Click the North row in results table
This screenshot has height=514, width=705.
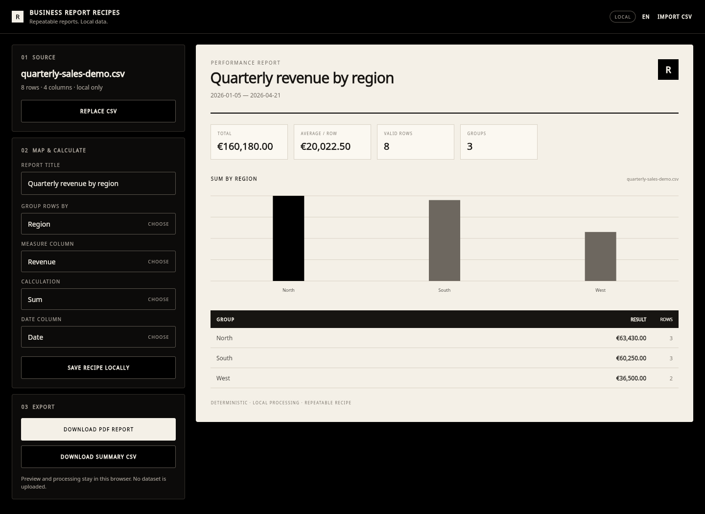click(x=445, y=338)
